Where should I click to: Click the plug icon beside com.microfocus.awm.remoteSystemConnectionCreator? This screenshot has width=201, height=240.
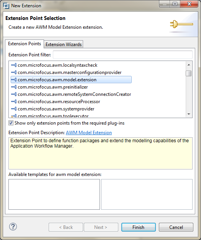point(14,94)
